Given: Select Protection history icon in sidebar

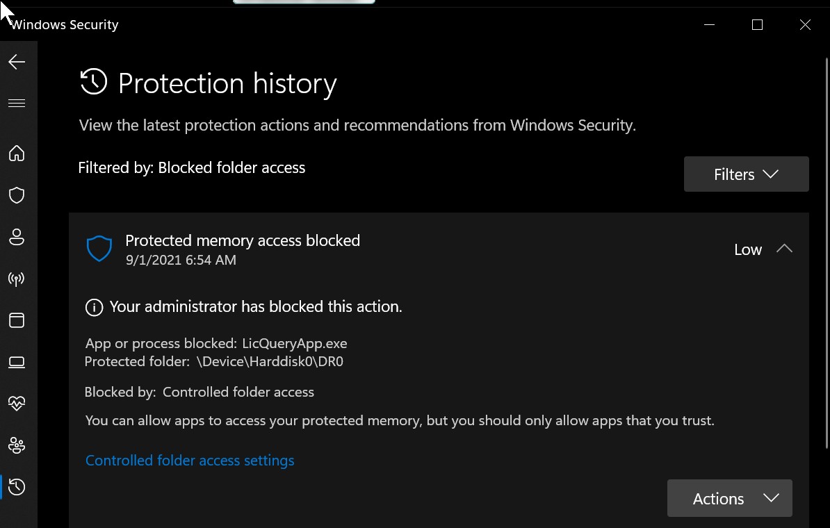Looking at the screenshot, I should coord(17,487).
